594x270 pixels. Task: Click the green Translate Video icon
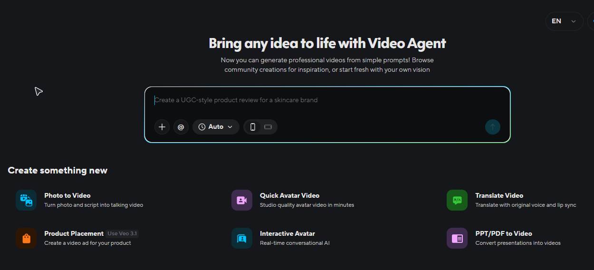[457, 200]
